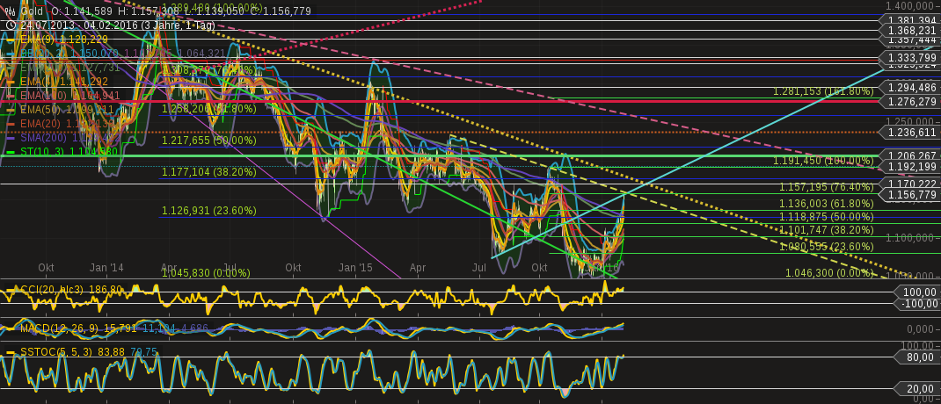941x404 pixels.
Task: Click the Jan '15 time axis label
Action: pyautogui.click(x=356, y=267)
